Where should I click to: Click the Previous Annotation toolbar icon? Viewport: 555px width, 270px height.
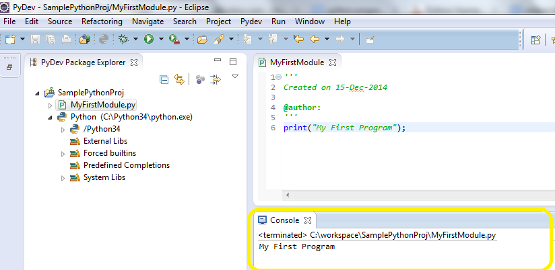pos(273,39)
